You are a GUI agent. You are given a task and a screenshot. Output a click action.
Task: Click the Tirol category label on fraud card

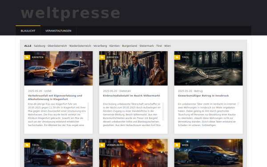185,57
